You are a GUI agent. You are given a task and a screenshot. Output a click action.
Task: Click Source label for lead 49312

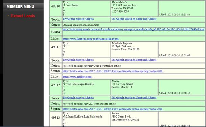pos(56,109)
